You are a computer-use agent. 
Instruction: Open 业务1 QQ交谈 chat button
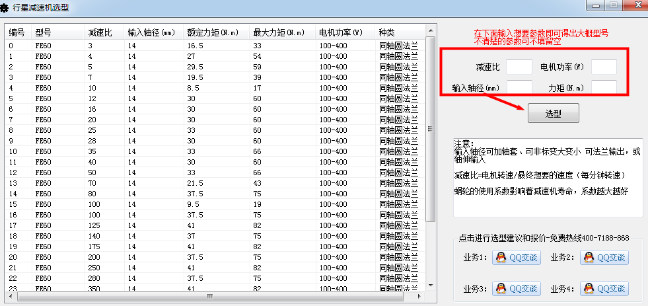pyautogui.click(x=516, y=257)
